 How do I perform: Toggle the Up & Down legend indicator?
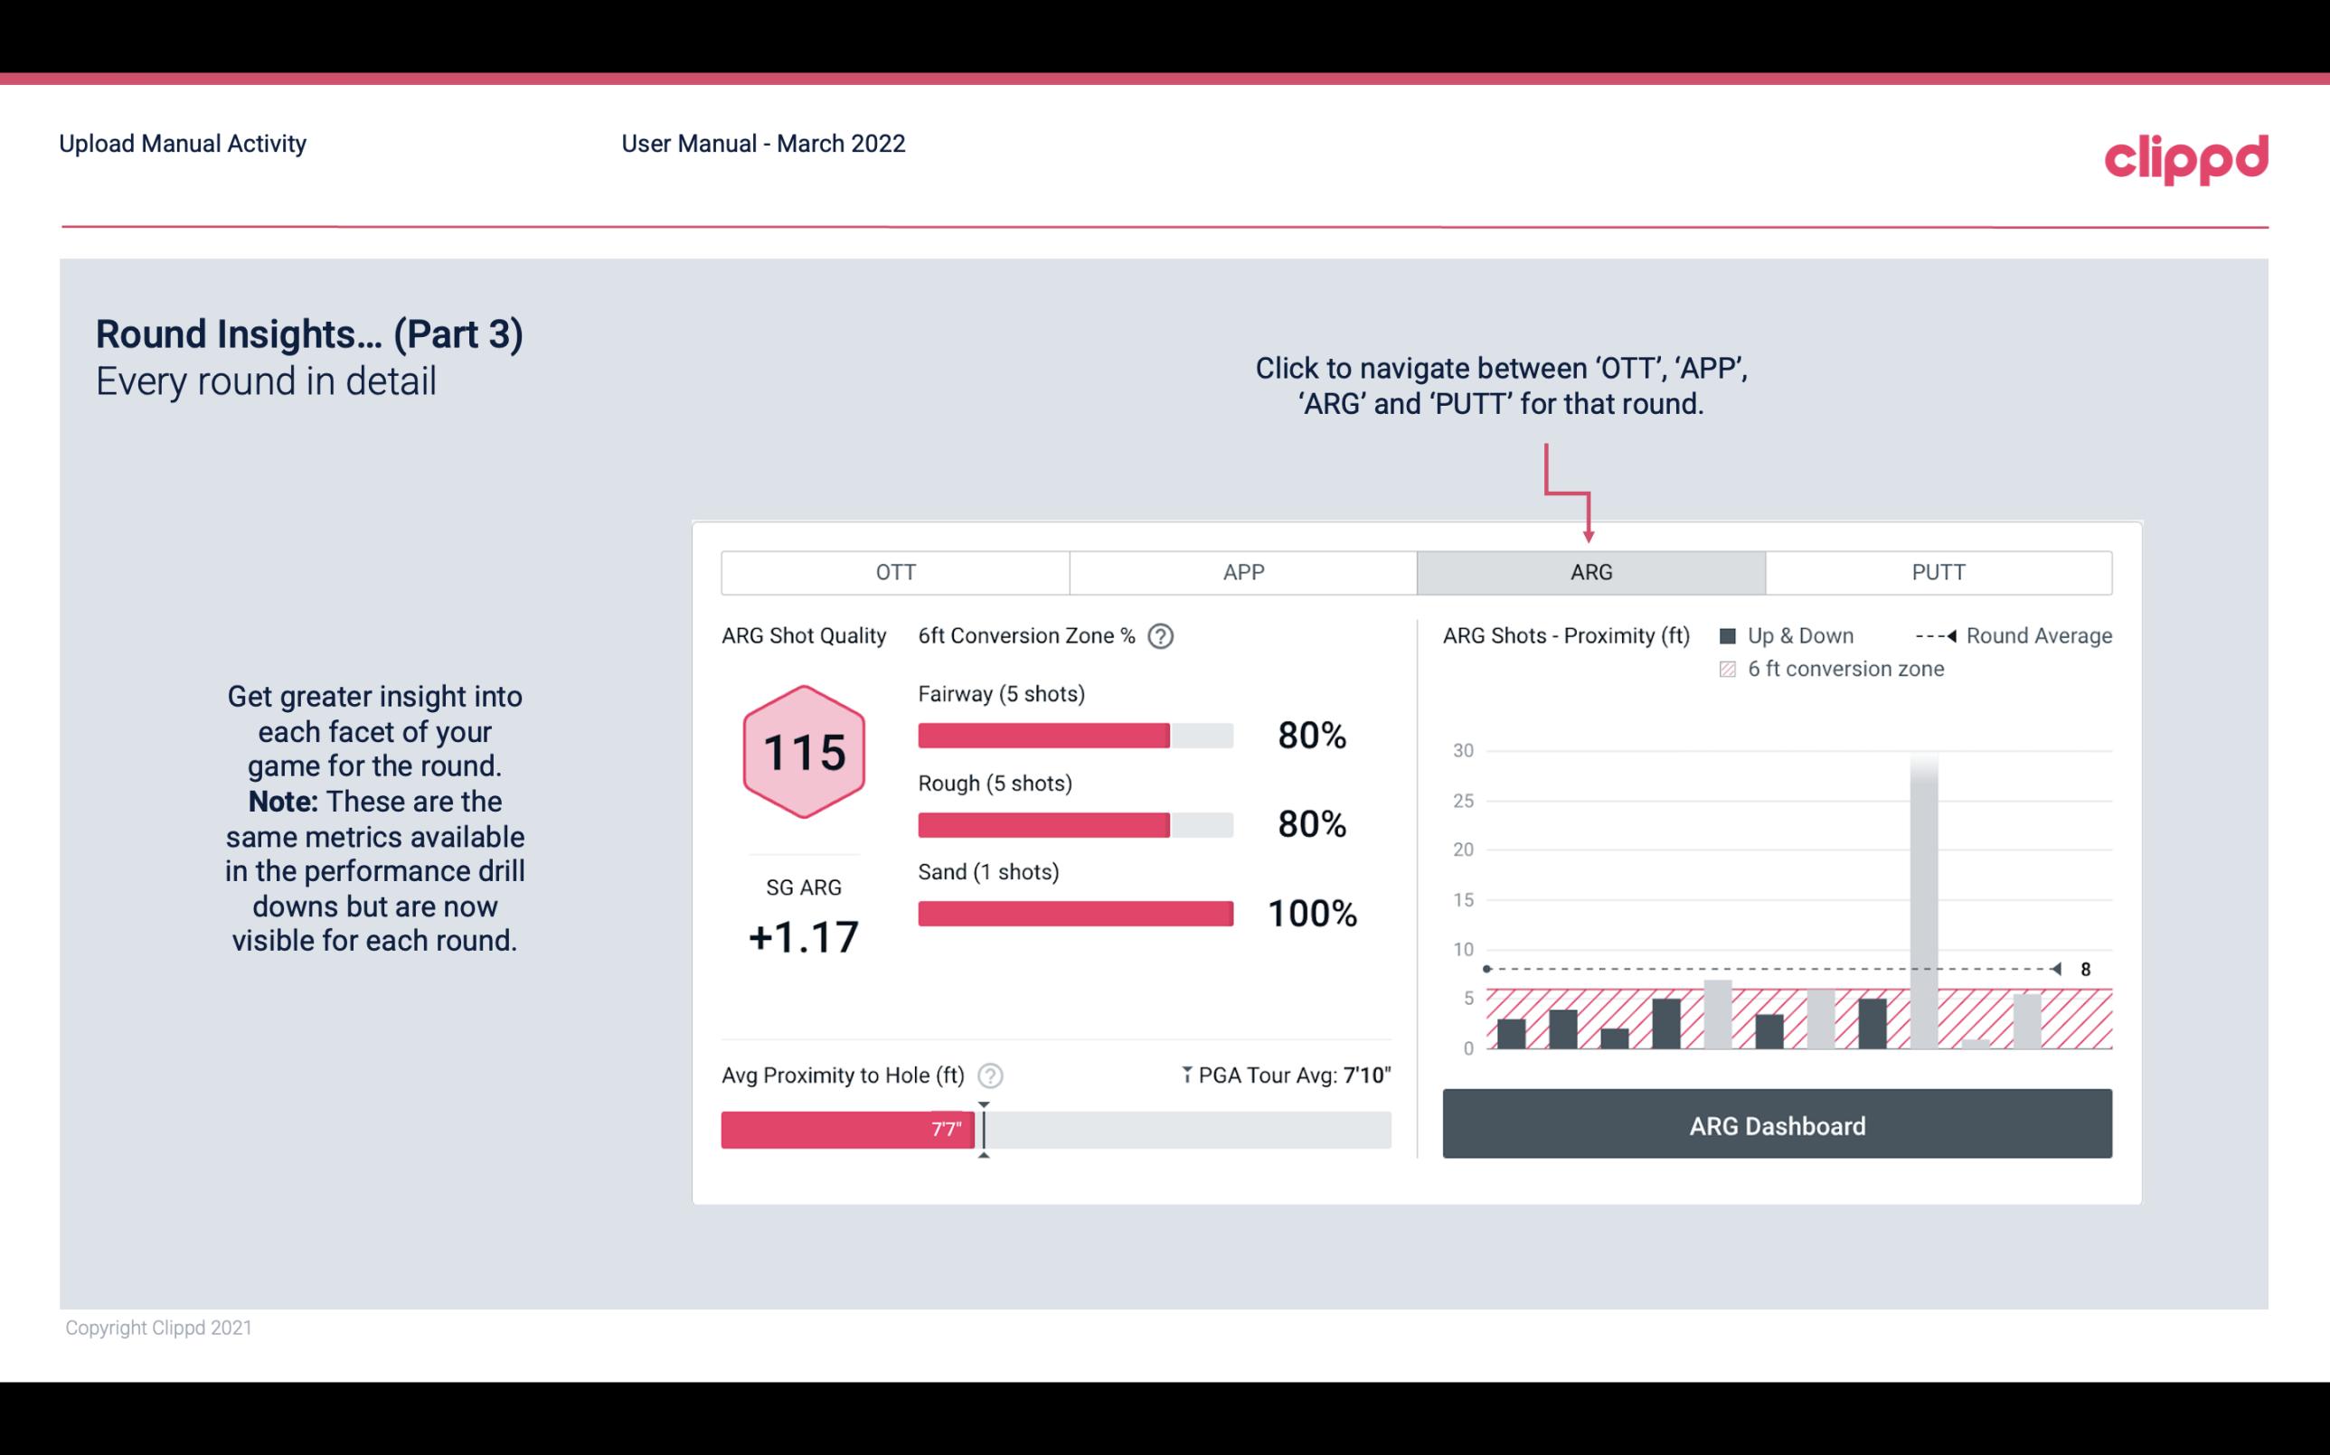(x=1741, y=637)
